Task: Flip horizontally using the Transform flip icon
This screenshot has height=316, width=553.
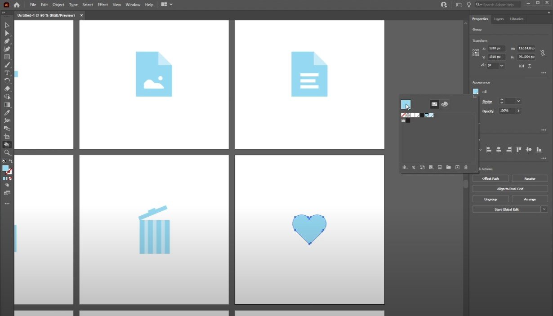Action: click(522, 66)
